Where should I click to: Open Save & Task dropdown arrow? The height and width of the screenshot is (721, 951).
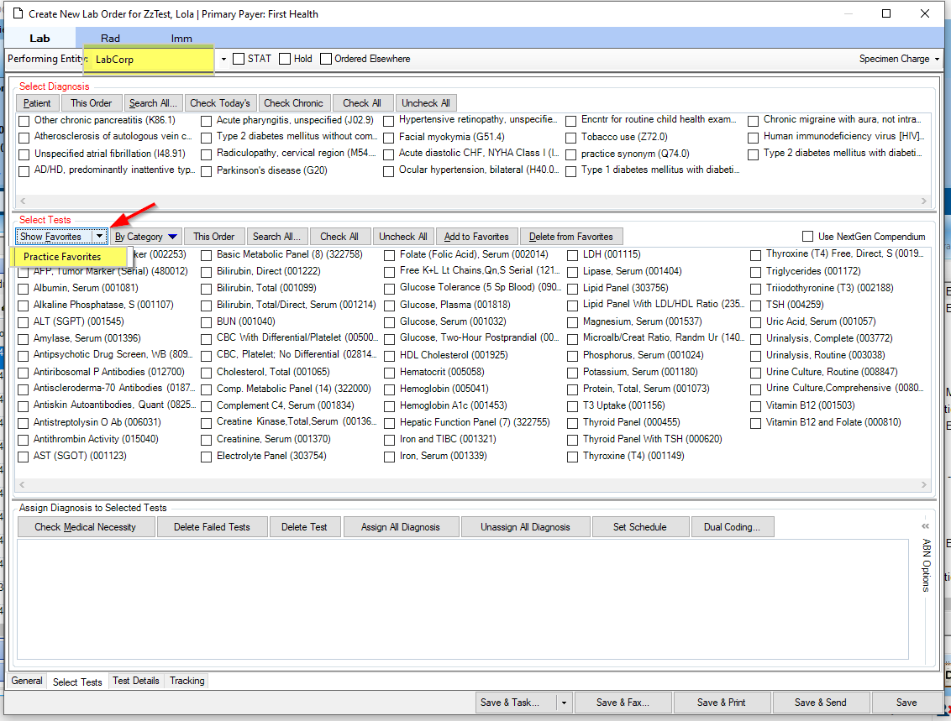pyautogui.click(x=564, y=703)
